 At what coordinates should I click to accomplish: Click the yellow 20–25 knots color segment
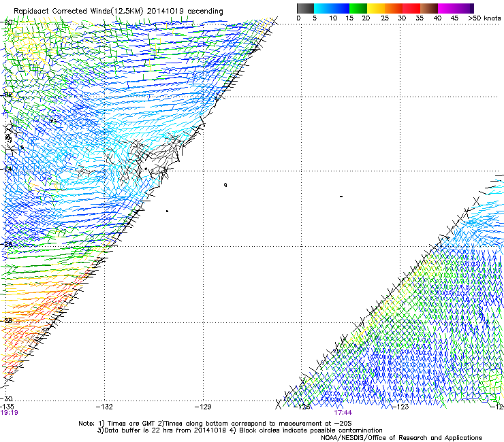[376, 8]
